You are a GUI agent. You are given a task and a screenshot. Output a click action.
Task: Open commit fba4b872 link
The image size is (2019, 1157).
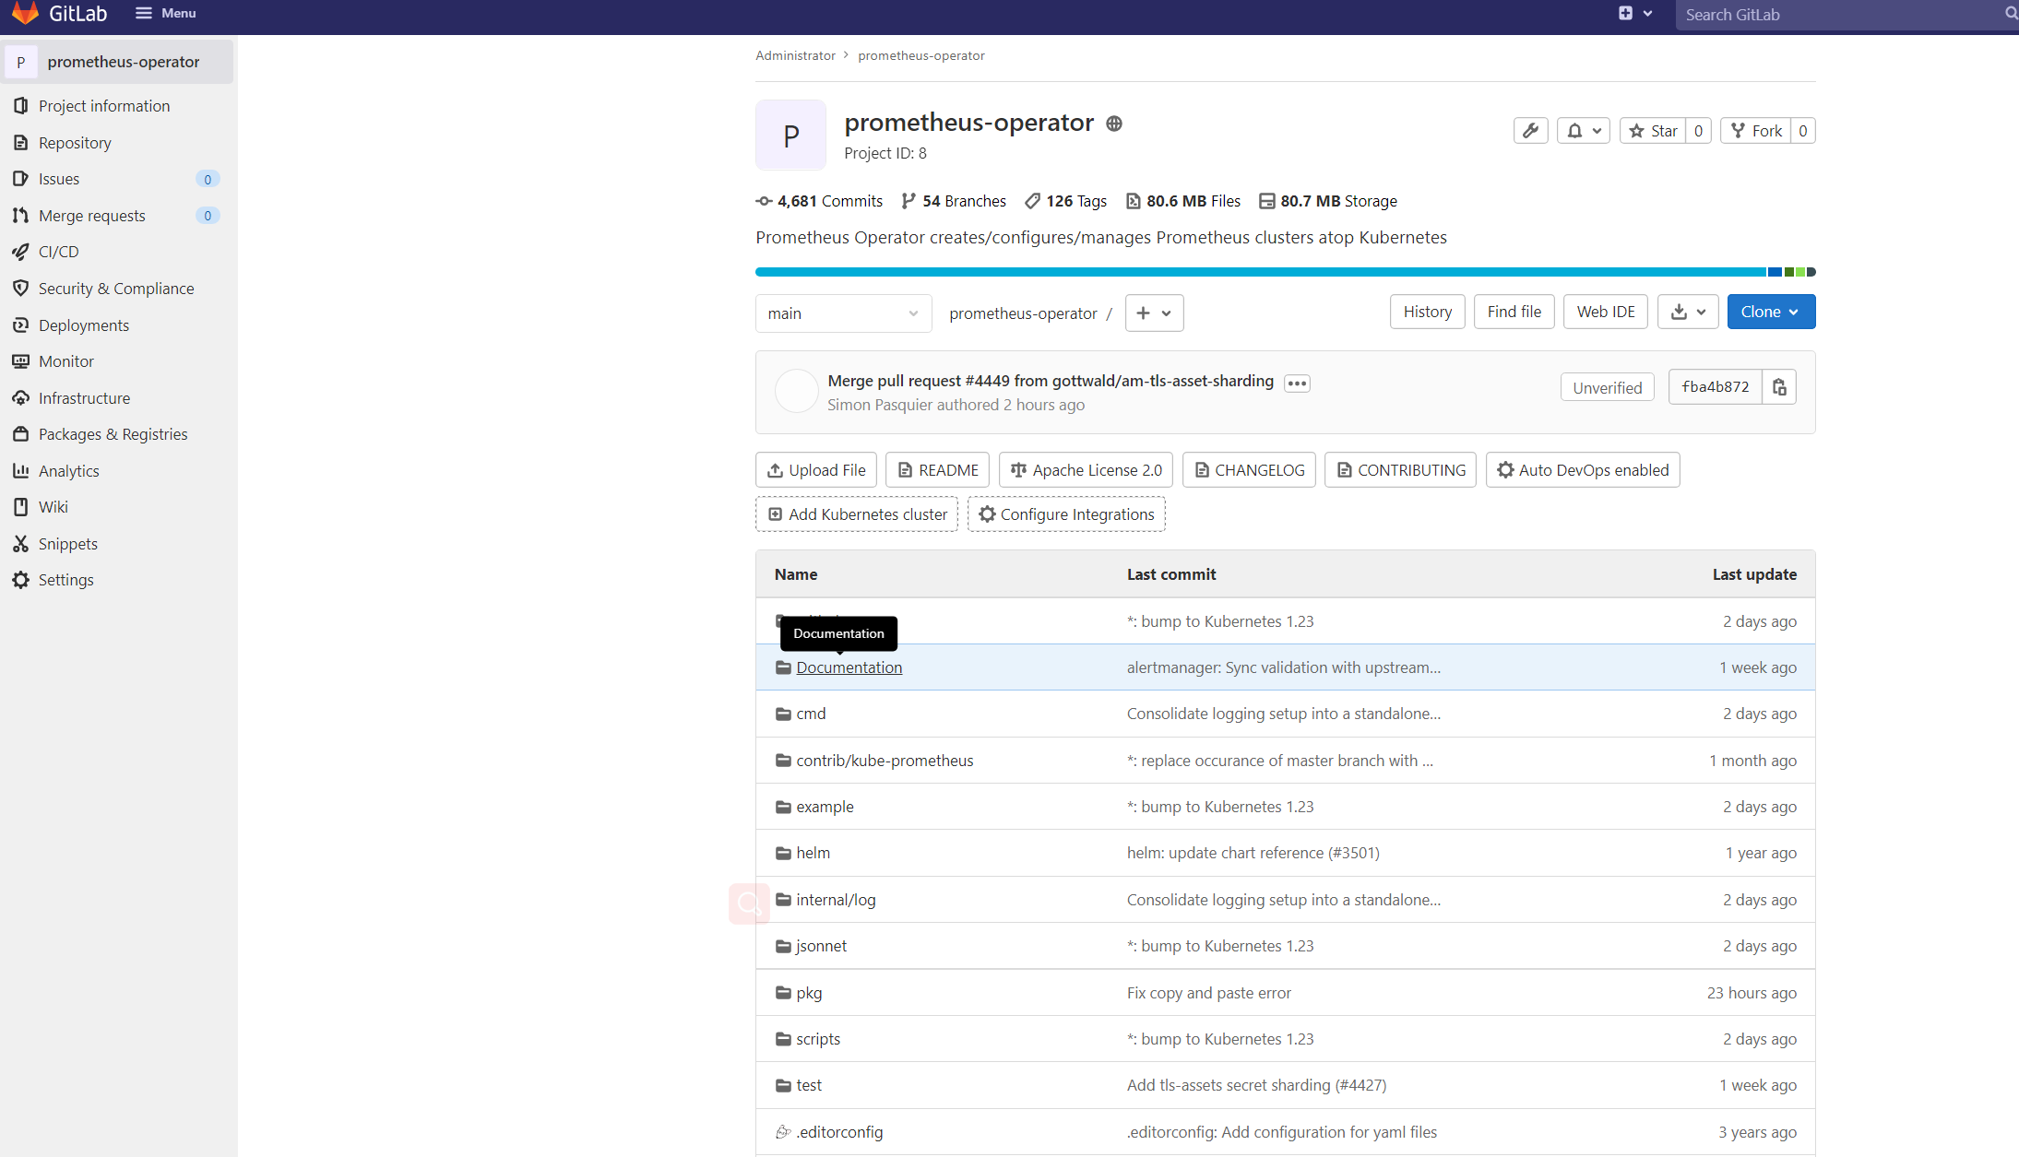point(1715,387)
